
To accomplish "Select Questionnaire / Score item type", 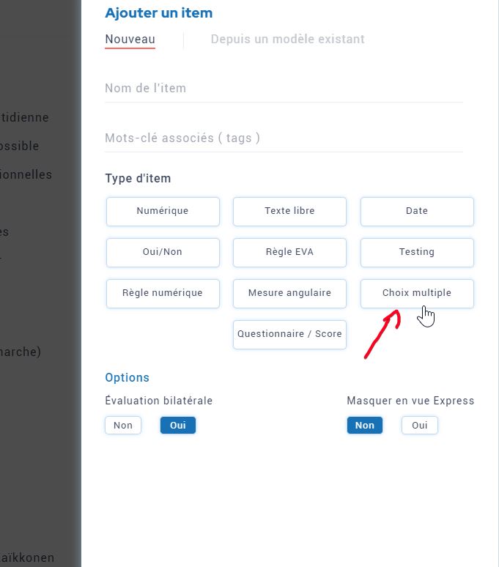I will (x=289, y=335).
